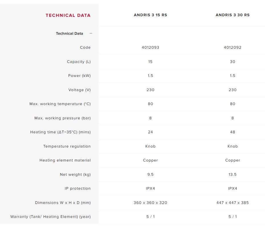Collapse the Technical Data section minus icon
This screenshot has height=233, width=265.
(91, 33)
